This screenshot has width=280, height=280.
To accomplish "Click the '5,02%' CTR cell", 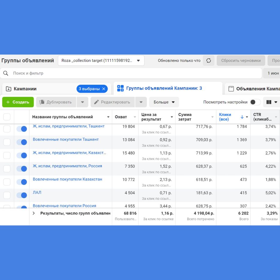I will tap(270, 193).
